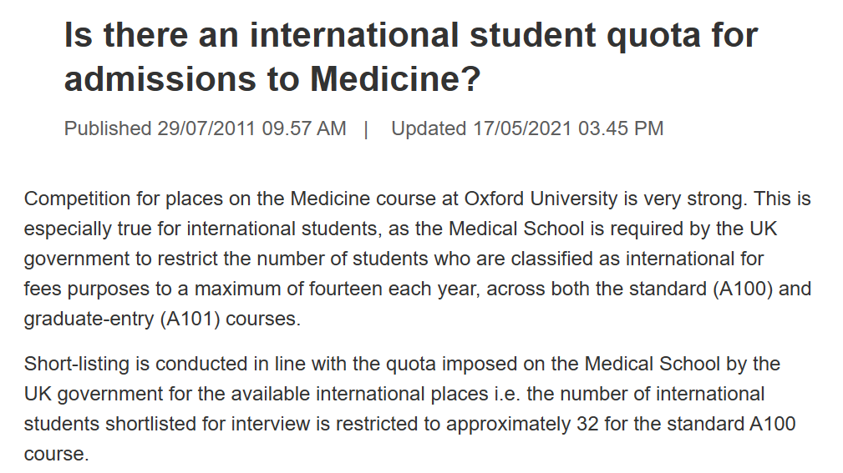Click the article heading word "Medicine?"

[x=395, y=79]
